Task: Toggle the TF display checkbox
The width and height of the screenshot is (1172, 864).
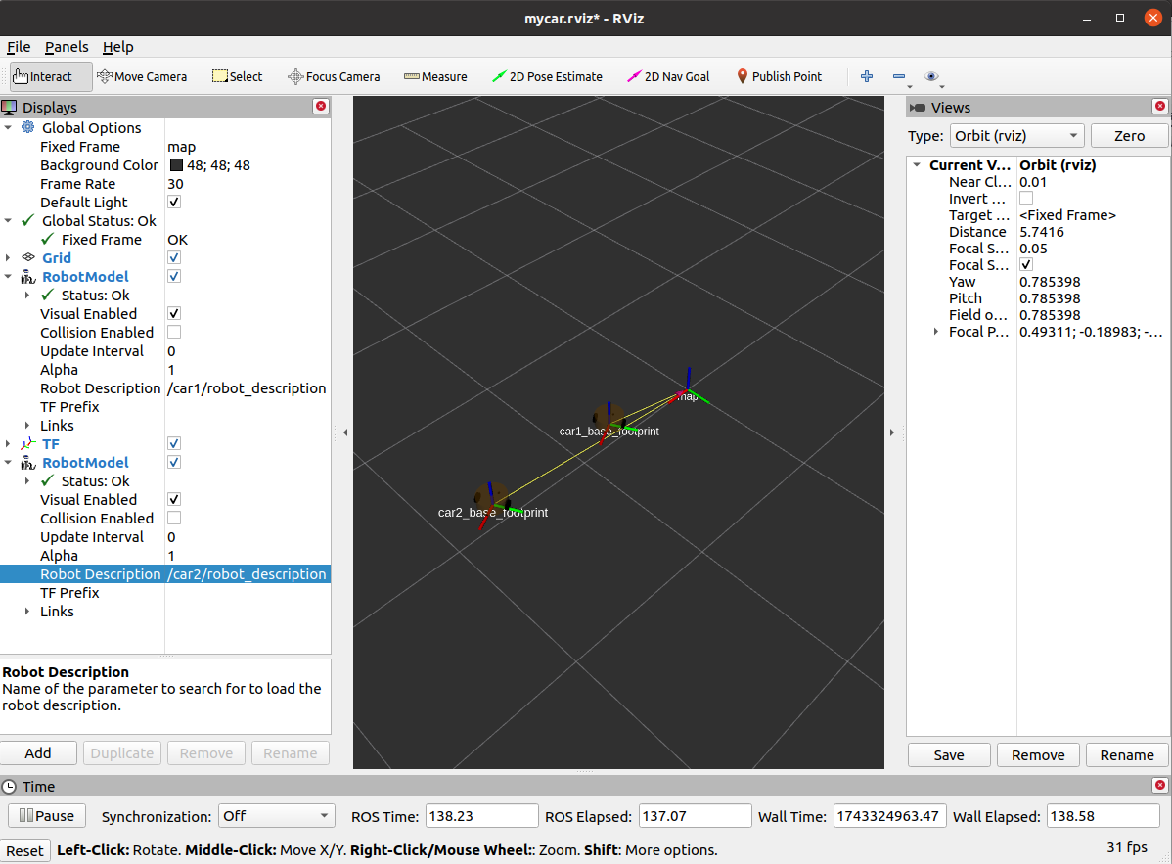Action: (174, 444)
